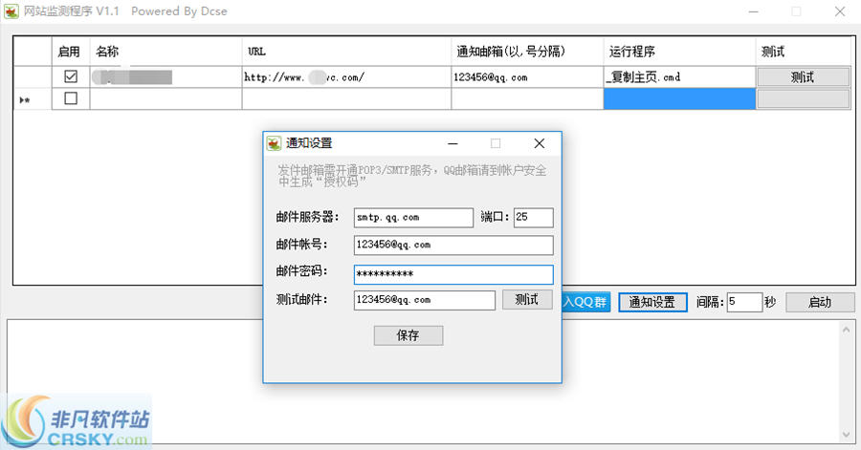Minimize the main monitoring window
Image resolution: width=861 pixels, height=450 pixels.
(754, 11)
